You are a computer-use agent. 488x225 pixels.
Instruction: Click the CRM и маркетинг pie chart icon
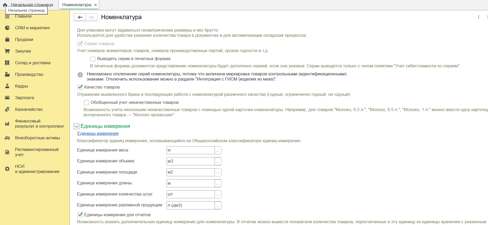(7, 28)
